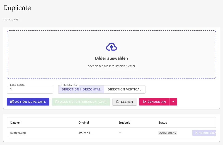Viewport: 223px width, 145px height.
Task: Click the cloud upload icon
Action: (x=111, y=47)
